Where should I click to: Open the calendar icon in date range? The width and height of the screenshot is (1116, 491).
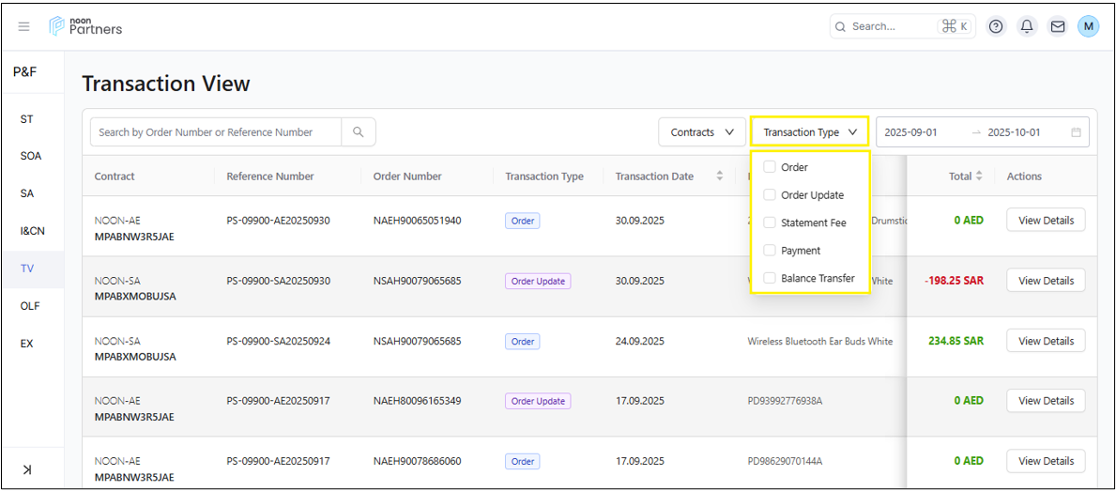[1077, 132]
